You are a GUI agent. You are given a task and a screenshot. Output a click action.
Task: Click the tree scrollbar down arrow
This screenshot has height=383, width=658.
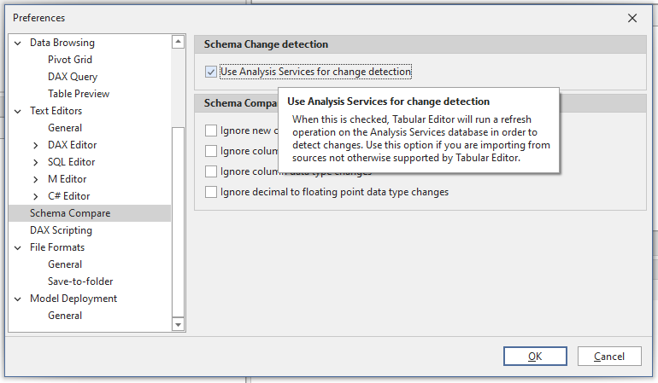click(178, 324)
